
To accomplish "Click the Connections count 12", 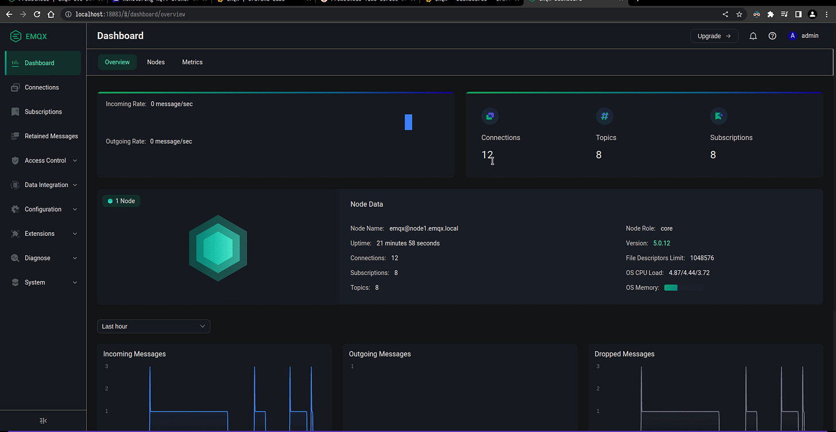I will tap(487, 155).
